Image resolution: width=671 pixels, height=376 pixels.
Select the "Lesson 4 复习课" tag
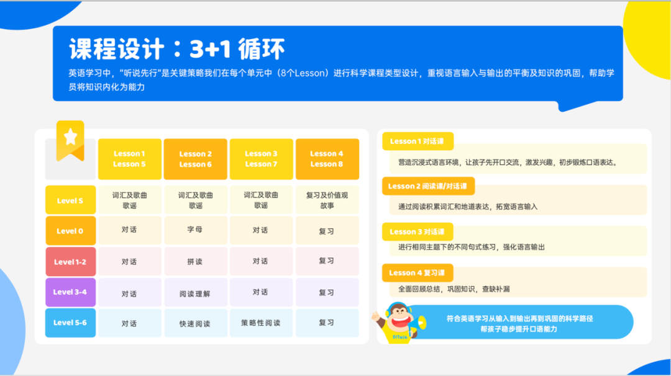(x=418, y=272)
